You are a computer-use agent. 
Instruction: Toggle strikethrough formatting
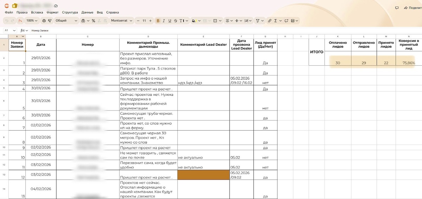[175, 21]
